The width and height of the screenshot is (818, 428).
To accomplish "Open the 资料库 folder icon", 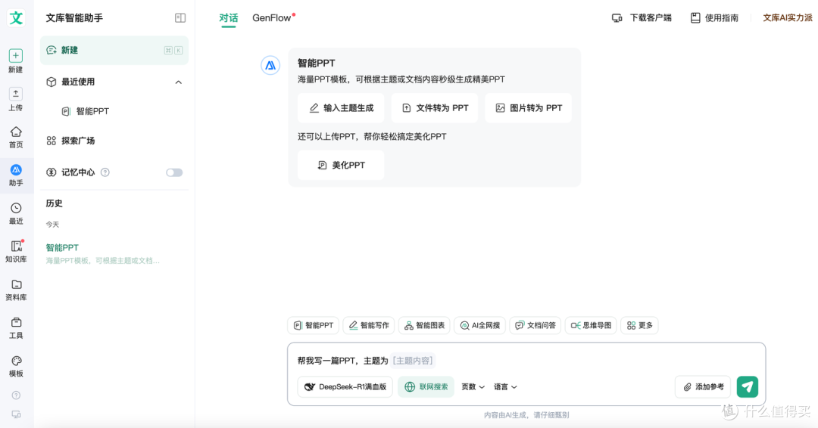I will (x=16, y=284).
